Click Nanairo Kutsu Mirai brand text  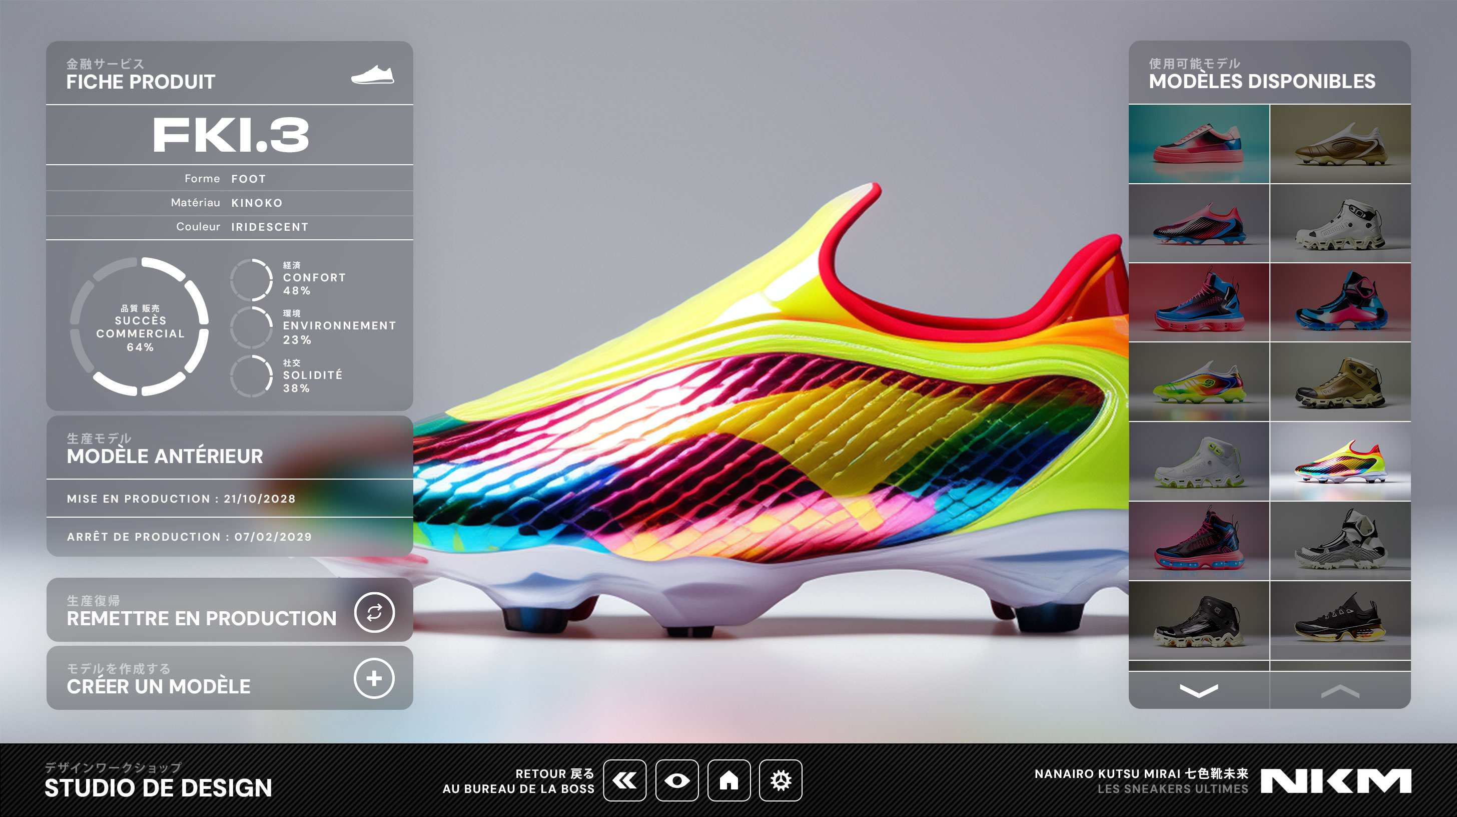click(x=1141, y=773)
